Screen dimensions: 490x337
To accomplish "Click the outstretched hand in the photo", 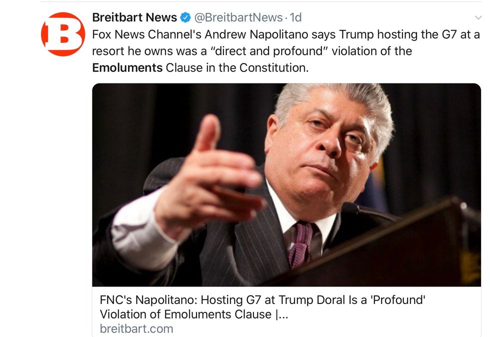I will point(210,180).
